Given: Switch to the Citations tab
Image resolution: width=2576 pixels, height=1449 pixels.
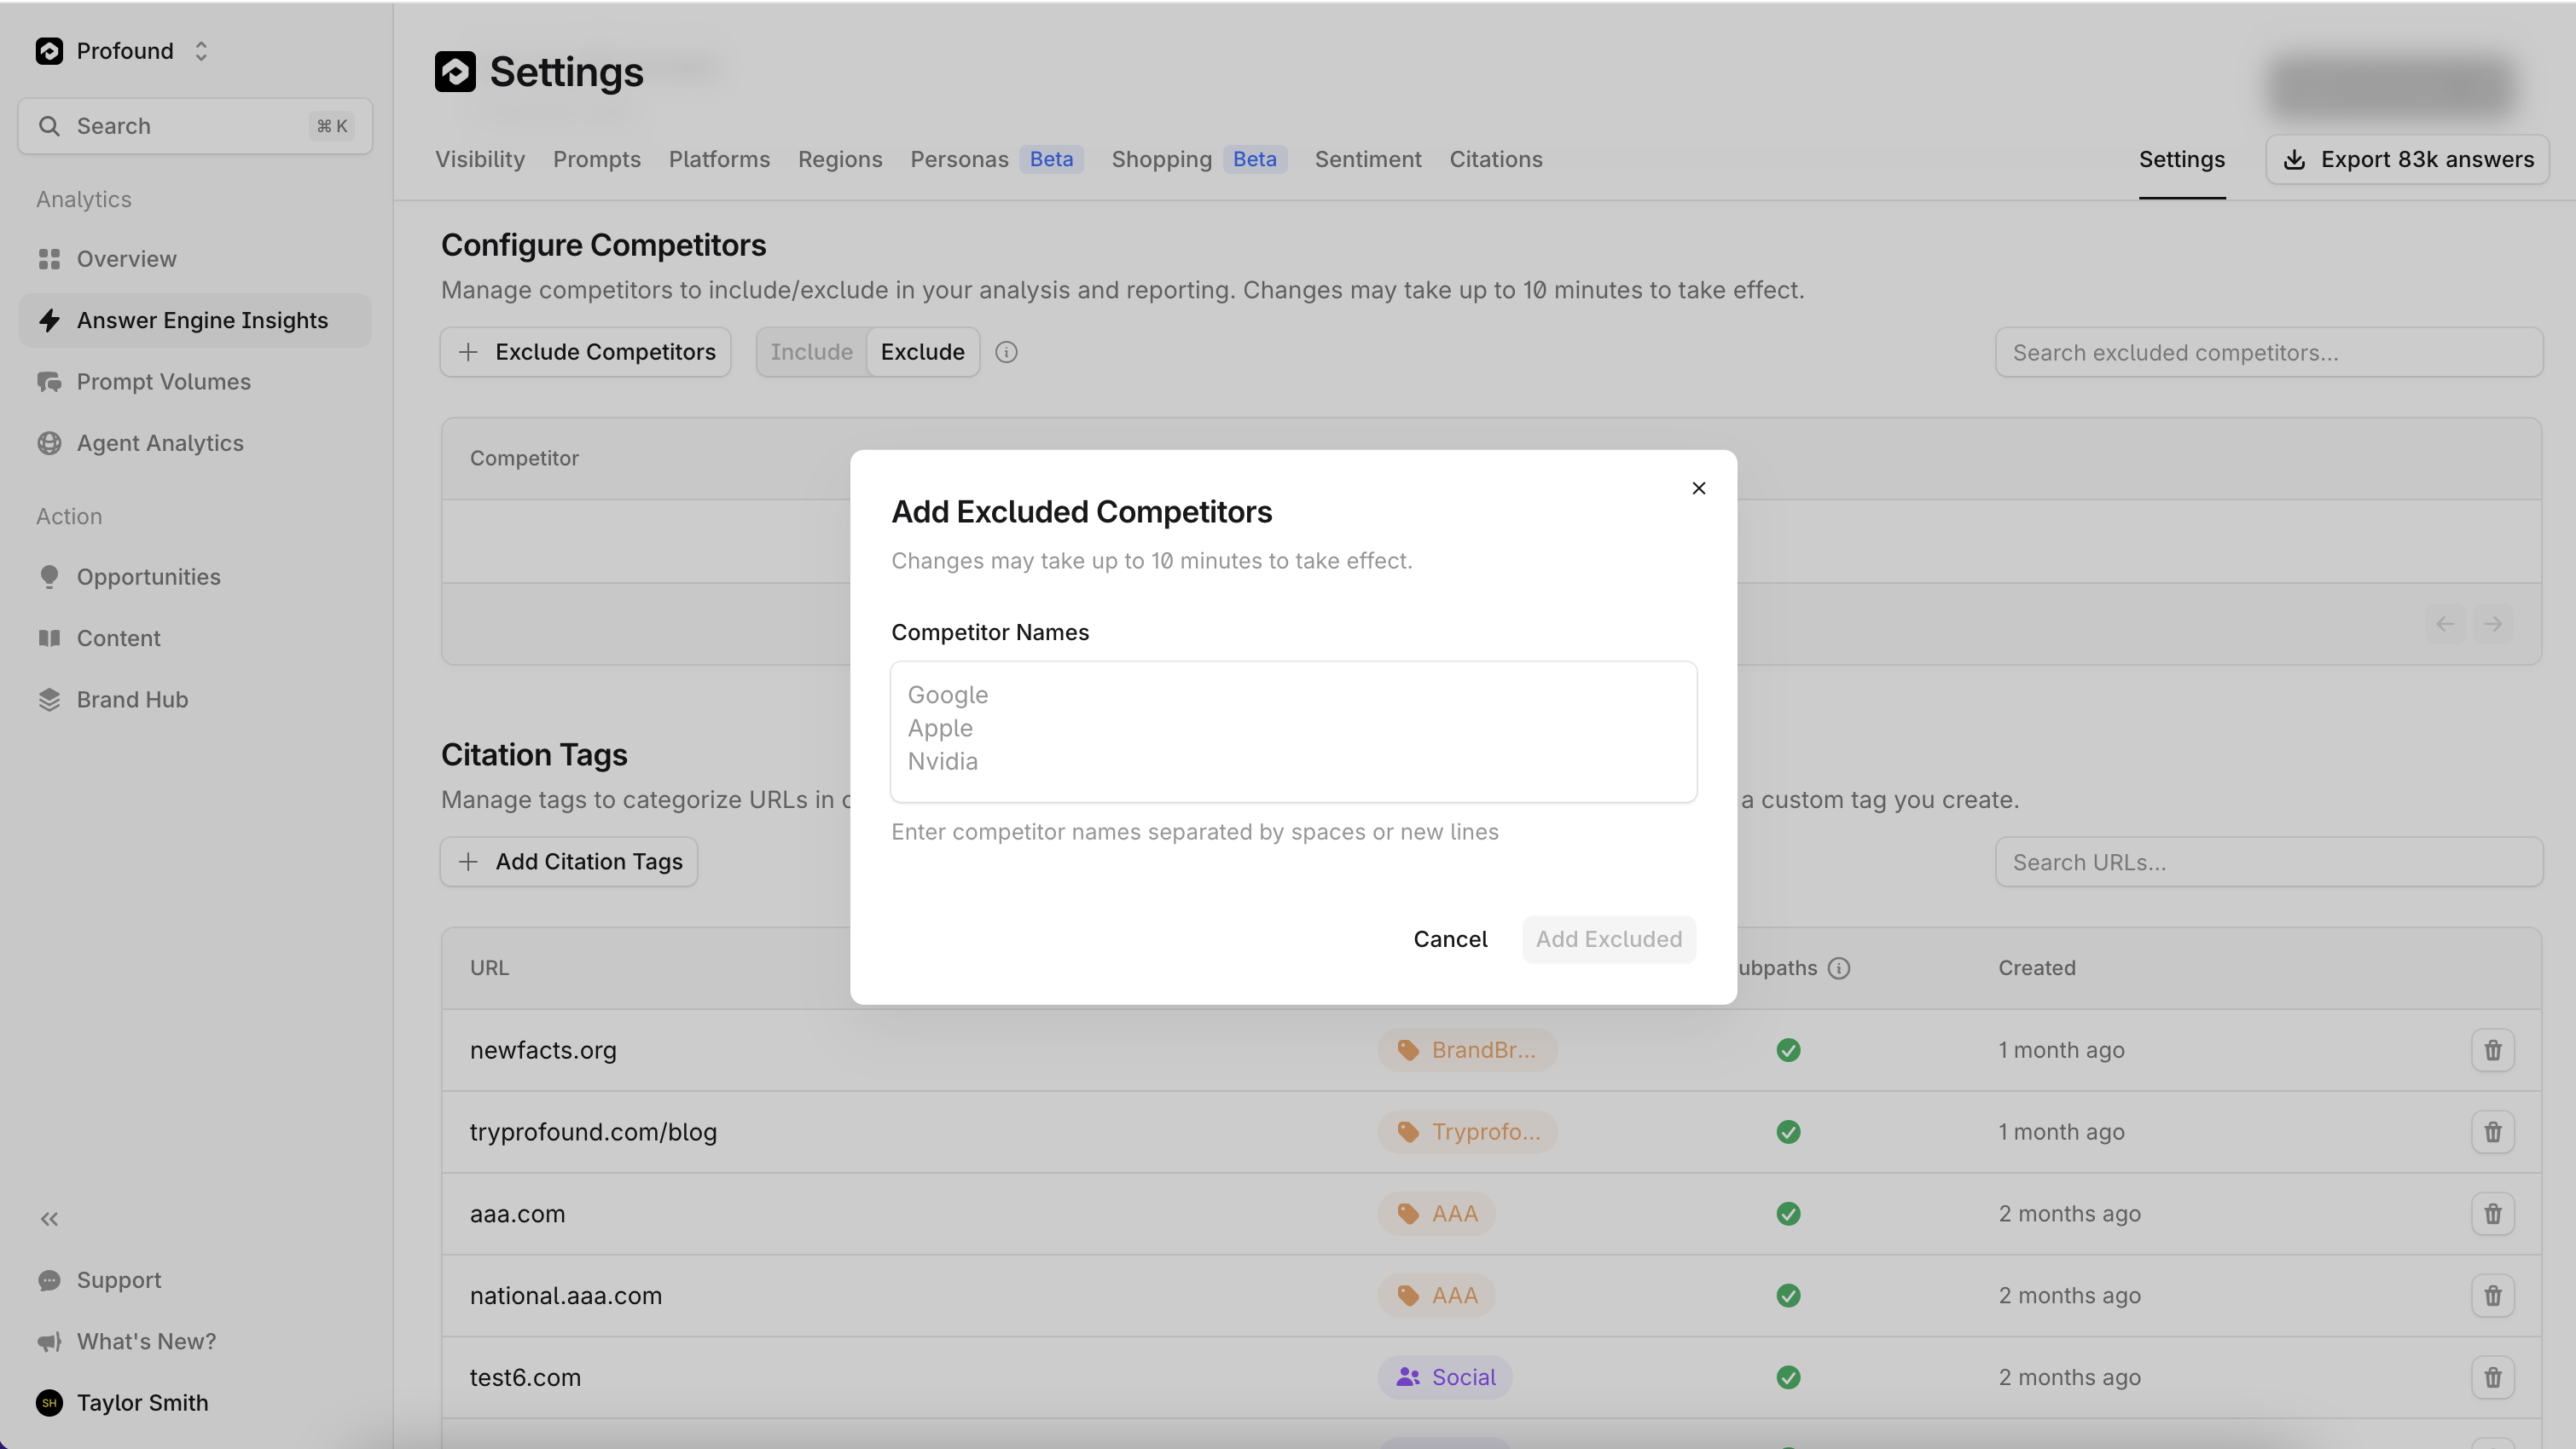Looking at the screenshot, I should [1495, 160].
